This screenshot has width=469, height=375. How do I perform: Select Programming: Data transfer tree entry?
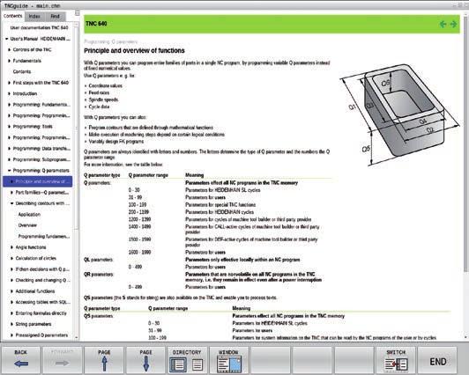point(41,149)
